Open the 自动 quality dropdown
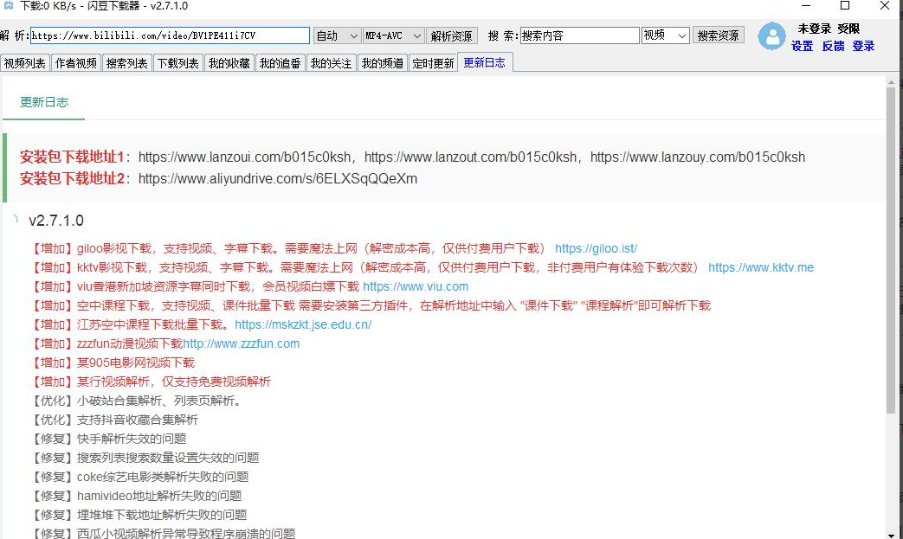Image resolution: width=903 pixels, height=539 pixels. point(337,35)
